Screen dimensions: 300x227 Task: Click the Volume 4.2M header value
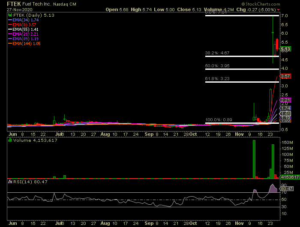[219, 9]
